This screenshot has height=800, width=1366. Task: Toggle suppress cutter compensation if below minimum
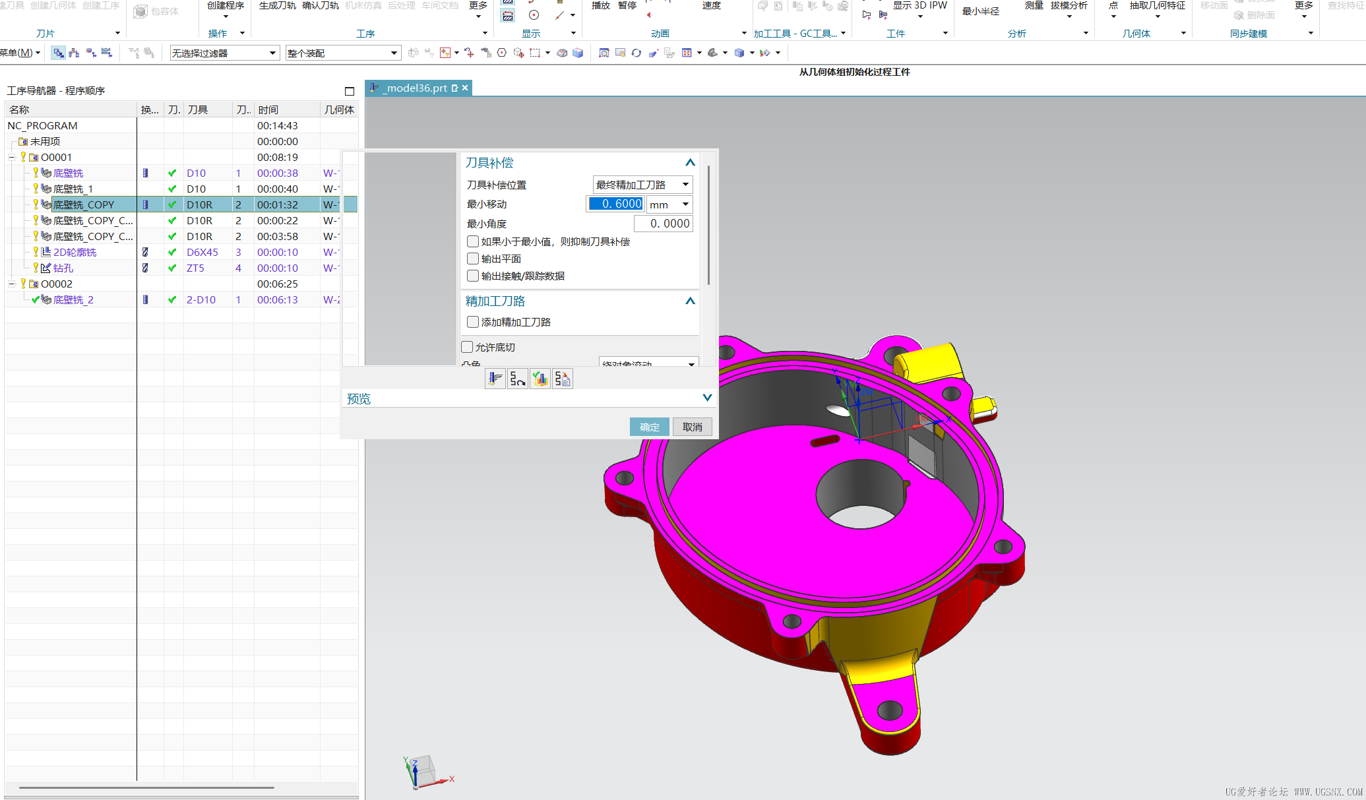(x=473, y=241)
